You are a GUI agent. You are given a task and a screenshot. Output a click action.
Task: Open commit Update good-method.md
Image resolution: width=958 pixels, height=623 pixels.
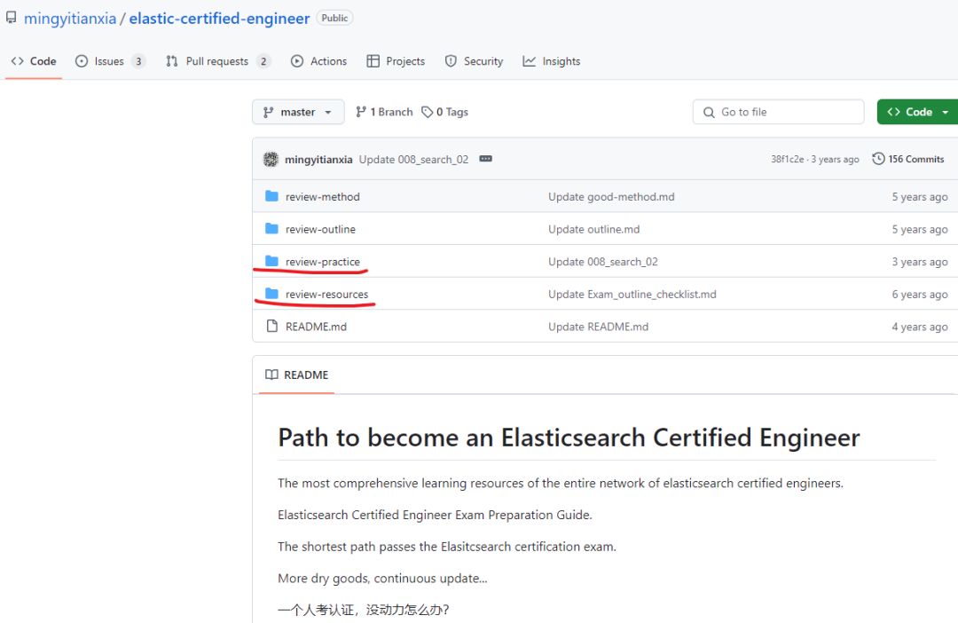(611, 197)
